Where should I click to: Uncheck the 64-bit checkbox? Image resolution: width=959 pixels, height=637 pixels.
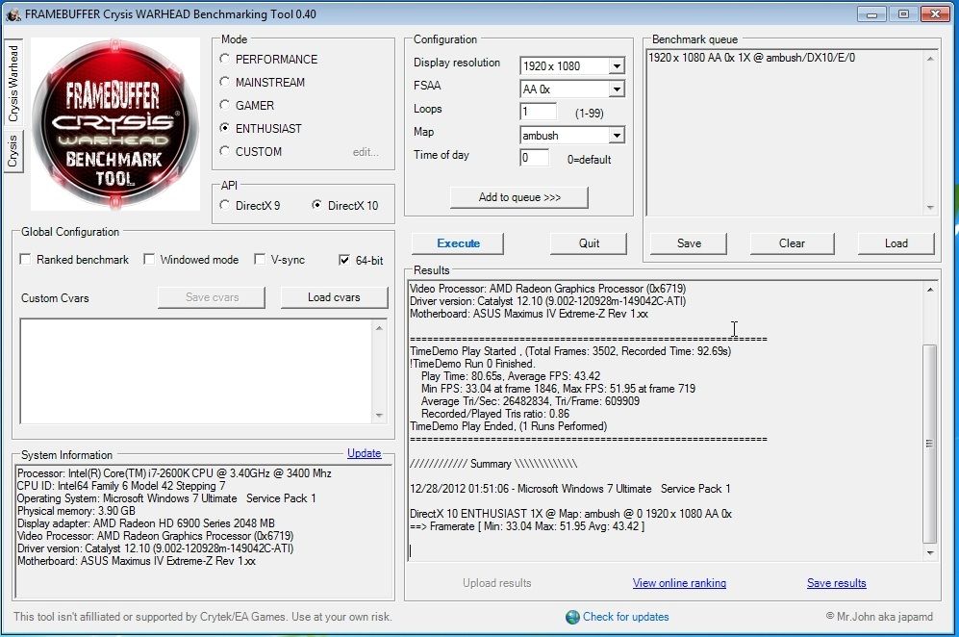344,260
